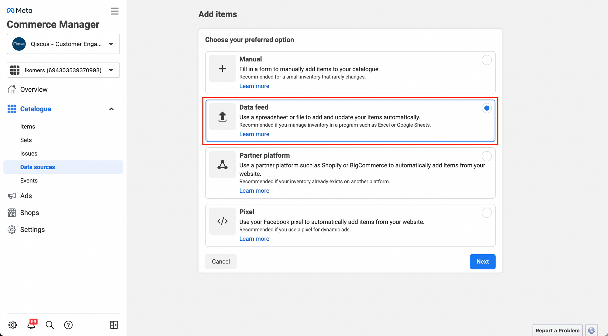Click the hamburger menu icon

pos(115,11)
